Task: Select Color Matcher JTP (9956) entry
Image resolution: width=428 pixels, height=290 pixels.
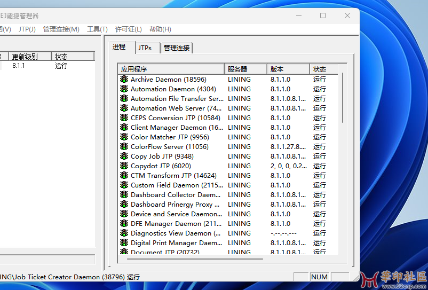Action: [170, 137]
